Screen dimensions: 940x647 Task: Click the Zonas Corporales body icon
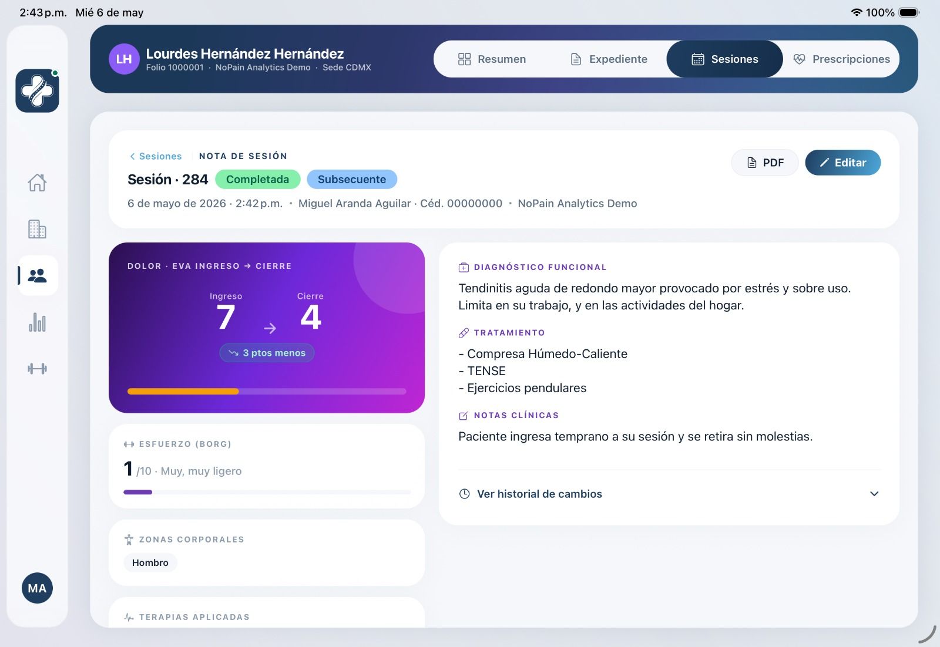[x=129, y=540]
